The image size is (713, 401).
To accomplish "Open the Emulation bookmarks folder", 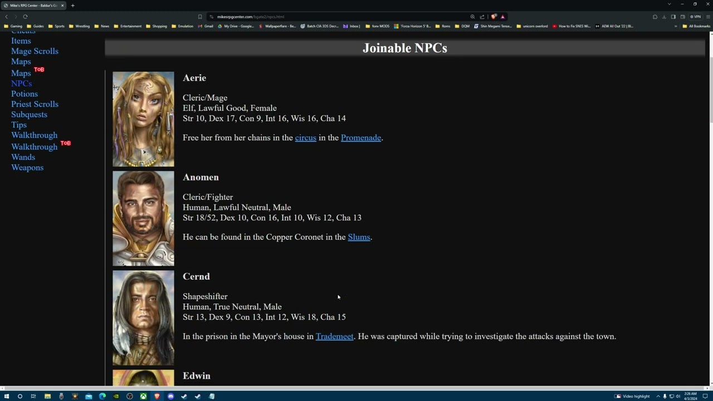I will [x=182, y=26].
